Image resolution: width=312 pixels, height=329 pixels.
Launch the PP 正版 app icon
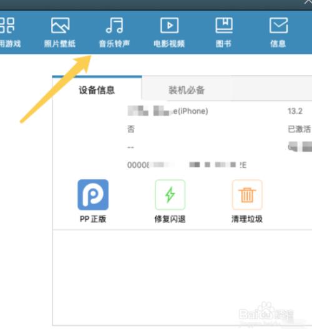click(93, 195)
